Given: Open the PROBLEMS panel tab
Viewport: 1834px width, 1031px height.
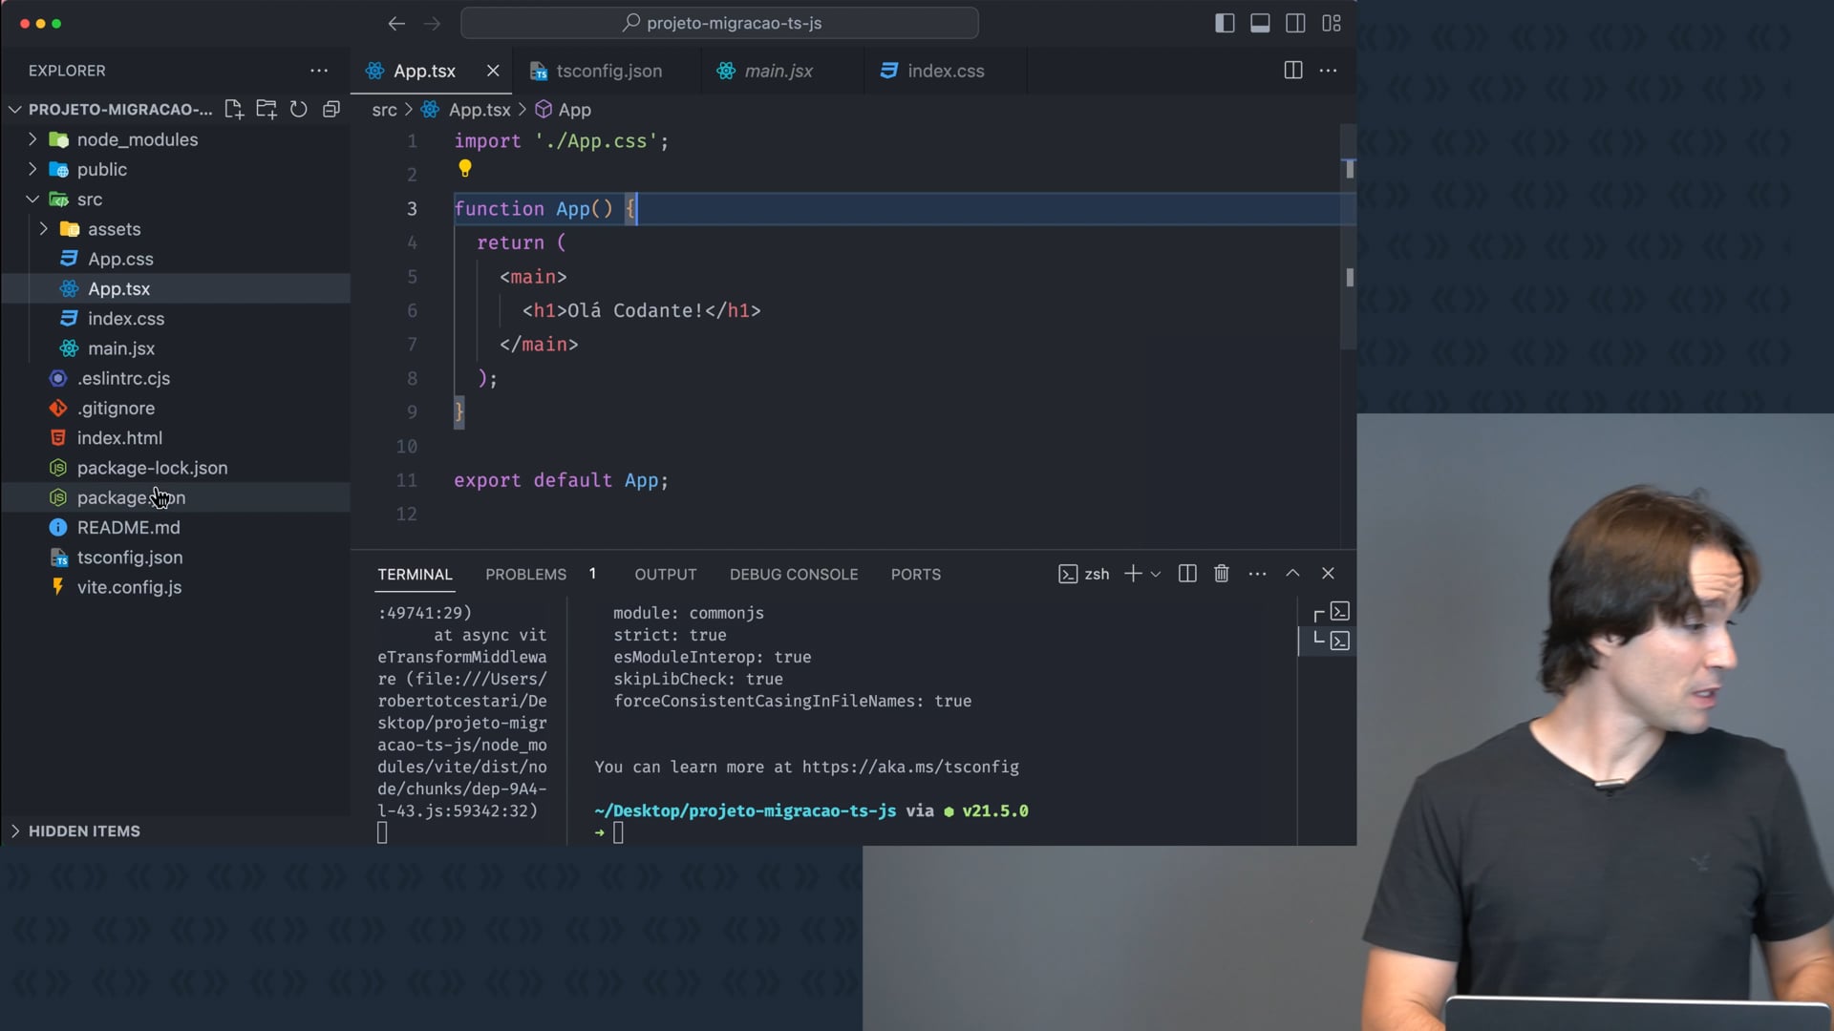Looking at the screenshot, I should 525,574.
